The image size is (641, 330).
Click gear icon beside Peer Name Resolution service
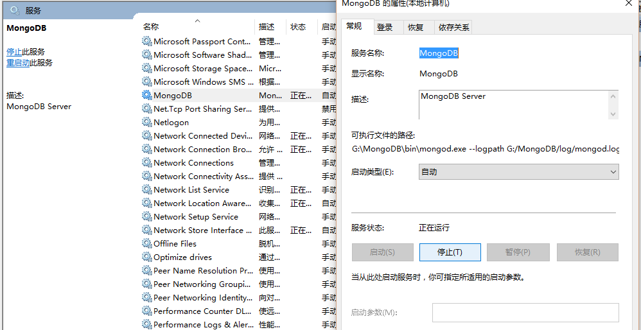pos(146,270)
